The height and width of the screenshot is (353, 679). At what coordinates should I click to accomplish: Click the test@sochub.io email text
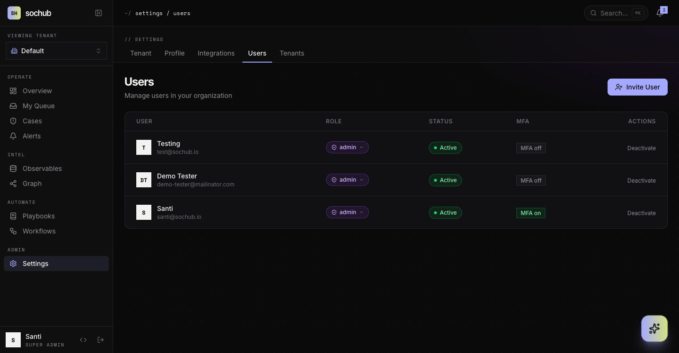(178, 152)
